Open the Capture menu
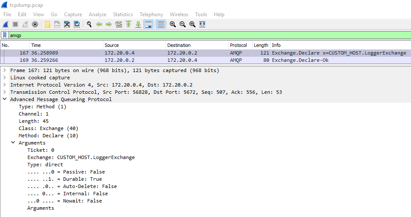411x217 pixels. tap(73, 14)
